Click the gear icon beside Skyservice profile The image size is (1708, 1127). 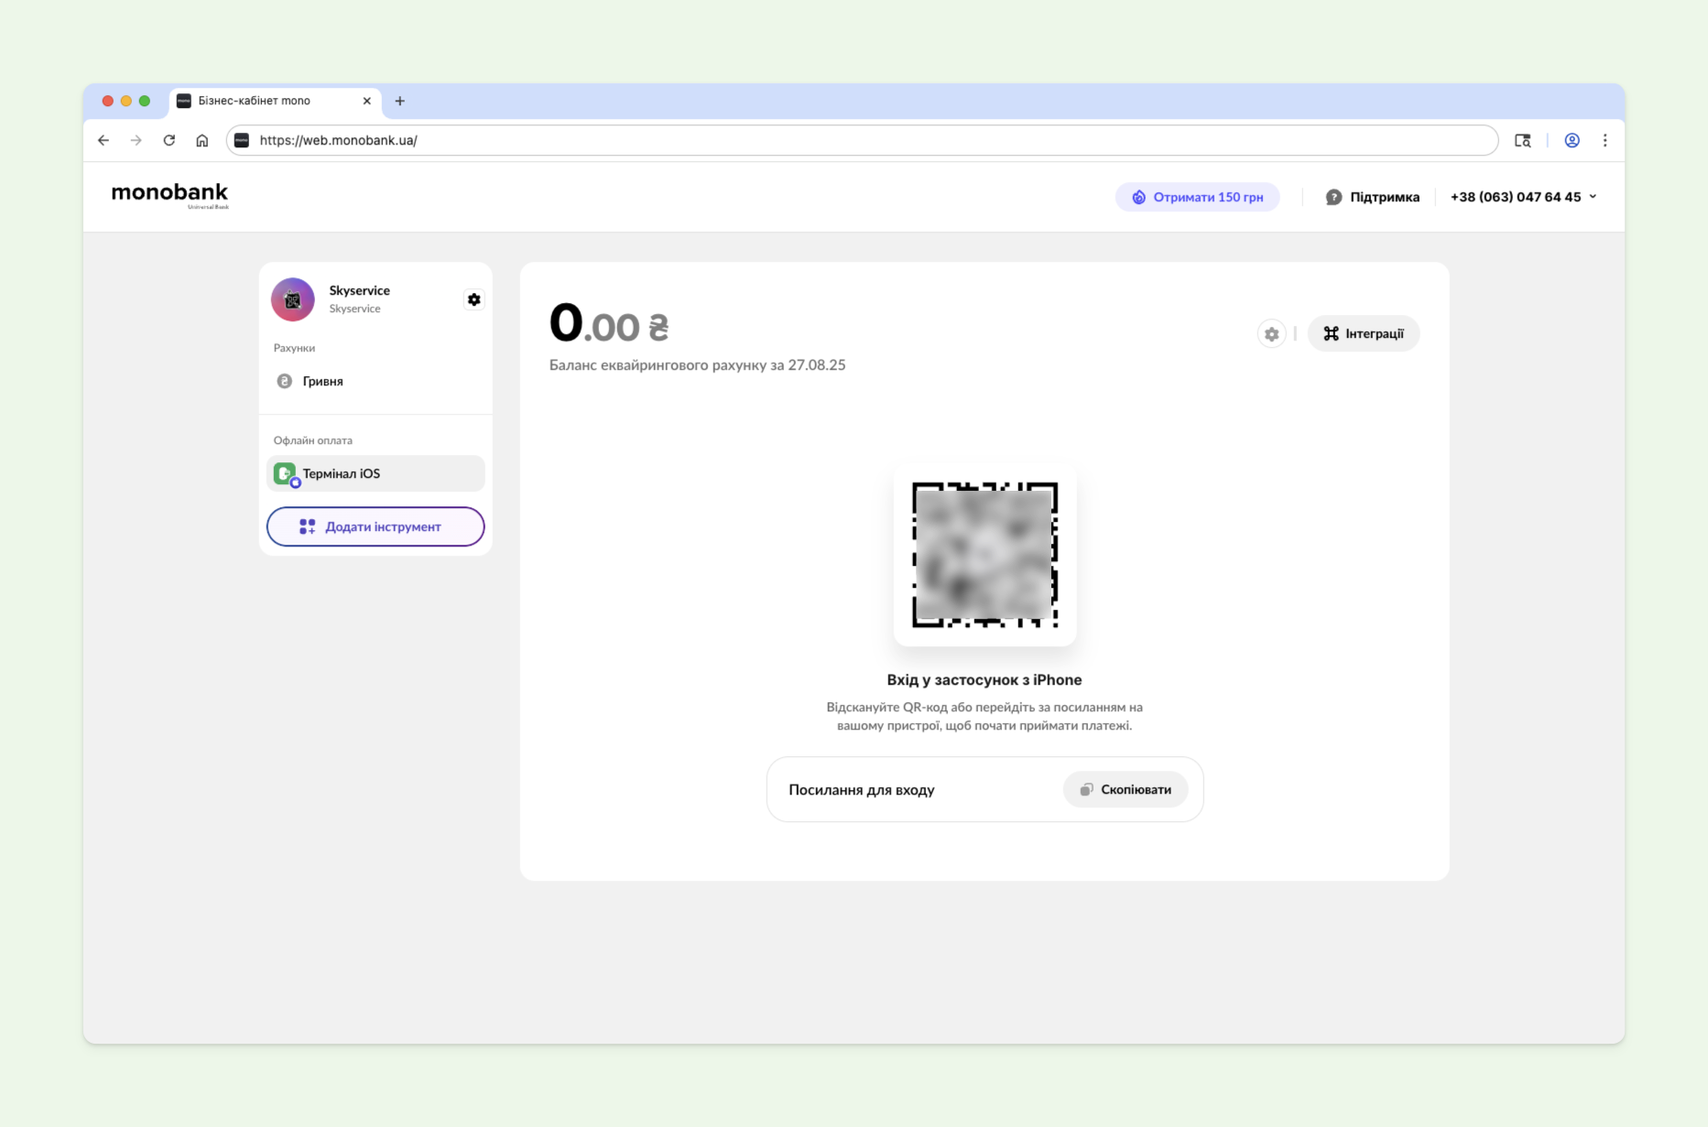(473, 299)
